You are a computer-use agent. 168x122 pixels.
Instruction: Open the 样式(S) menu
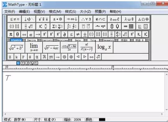pyautogui.click(x=70, y=11)
